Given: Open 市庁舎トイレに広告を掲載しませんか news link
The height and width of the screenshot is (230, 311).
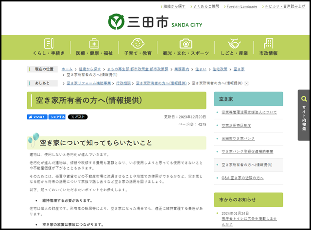Looking at the screenshot, I should (249, 221).
